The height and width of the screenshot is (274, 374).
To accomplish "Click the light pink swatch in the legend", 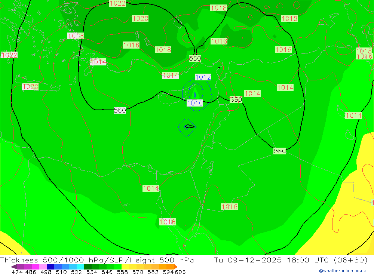I will (x=43, y=267).
